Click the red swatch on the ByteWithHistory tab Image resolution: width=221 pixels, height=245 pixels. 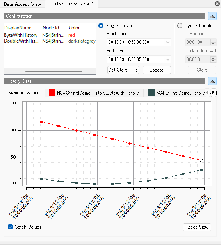pos(52,93)
